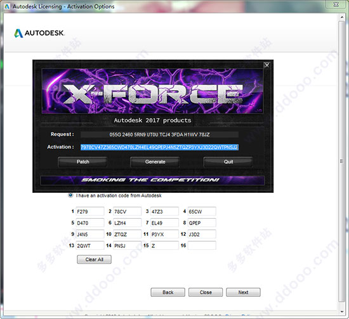Click activation code field 5 containing D470
The height and width of the screenshot is (319, 349).
tap(90, 223)
